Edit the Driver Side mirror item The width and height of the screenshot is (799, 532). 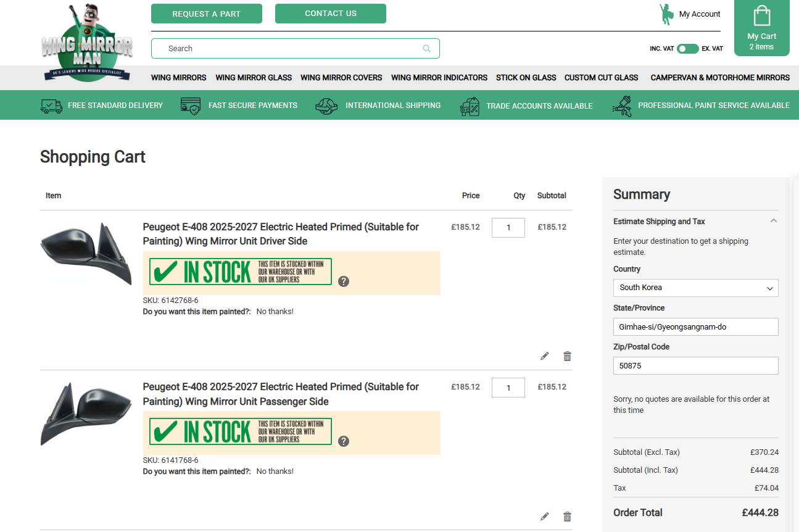coord(544,356)
